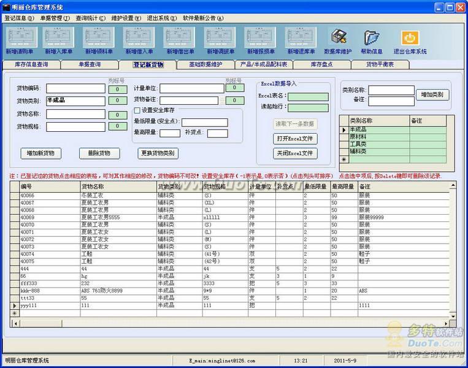Focus the 货物名称 input field
468x368 pixels.
pyautogui.click(x=75, y=114)
